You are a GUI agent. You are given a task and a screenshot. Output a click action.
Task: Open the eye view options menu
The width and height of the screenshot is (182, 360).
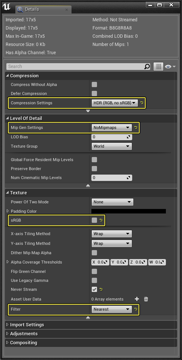[170, 67]
